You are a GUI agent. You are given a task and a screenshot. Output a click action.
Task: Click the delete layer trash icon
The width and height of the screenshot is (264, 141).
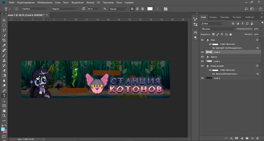[257, 138]
